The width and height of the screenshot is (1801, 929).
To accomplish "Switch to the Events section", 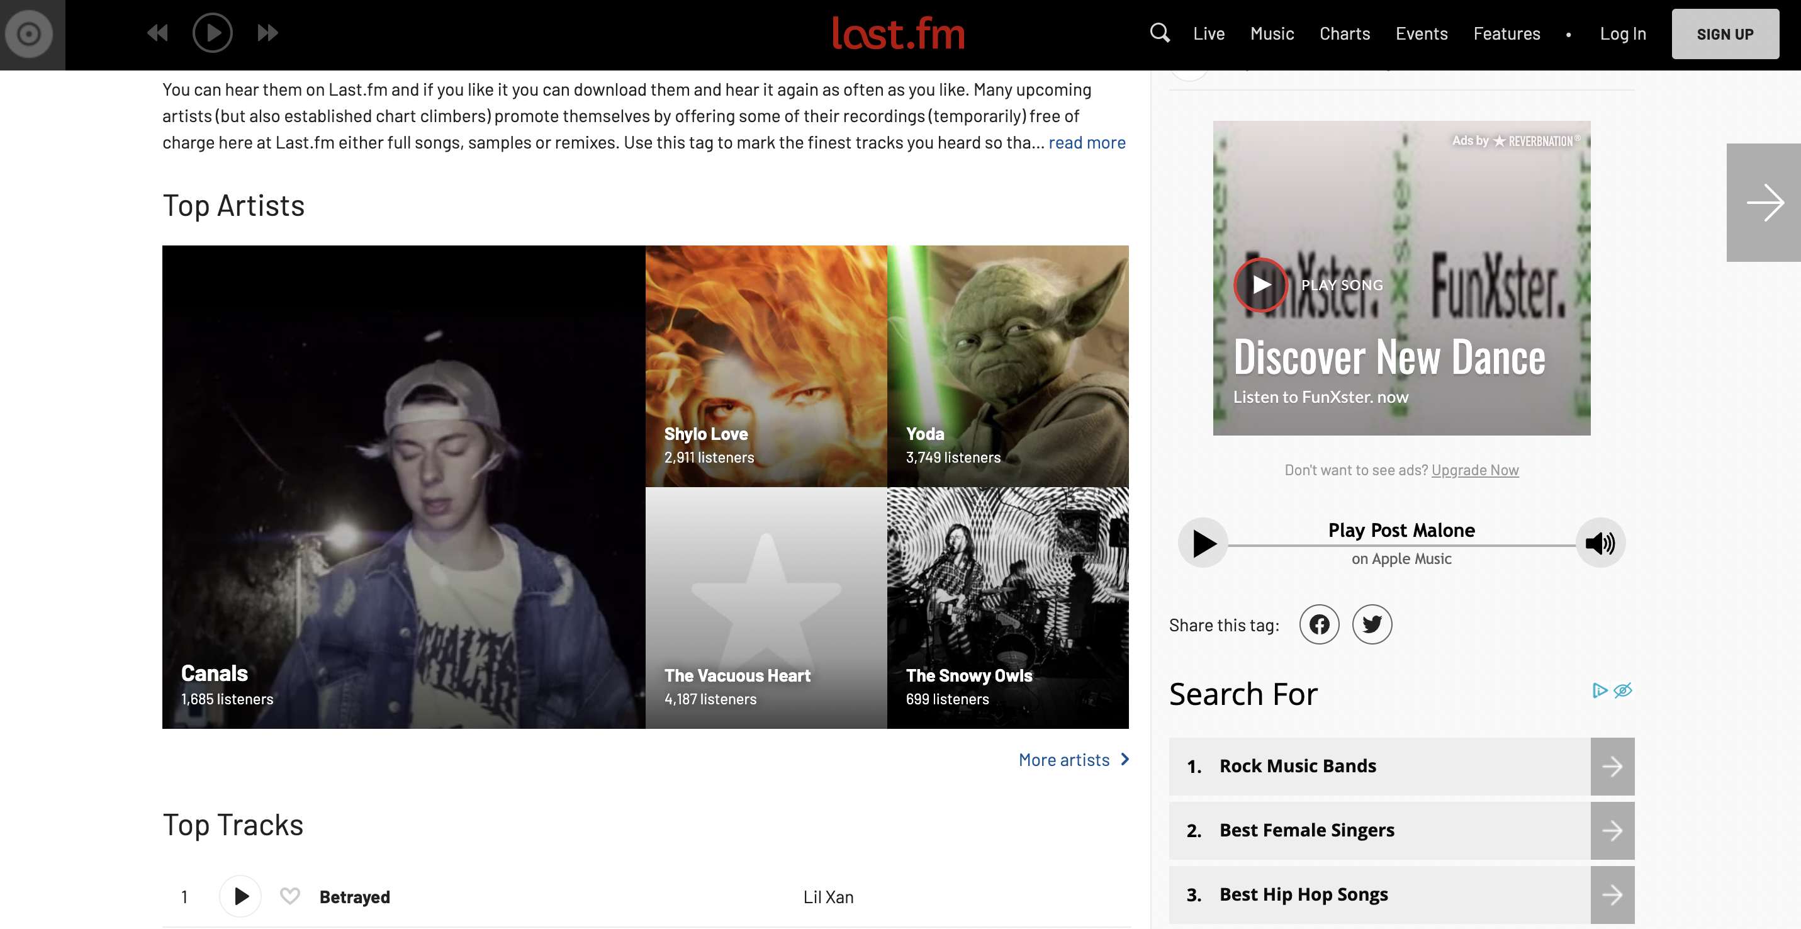I will [1422, 33].
